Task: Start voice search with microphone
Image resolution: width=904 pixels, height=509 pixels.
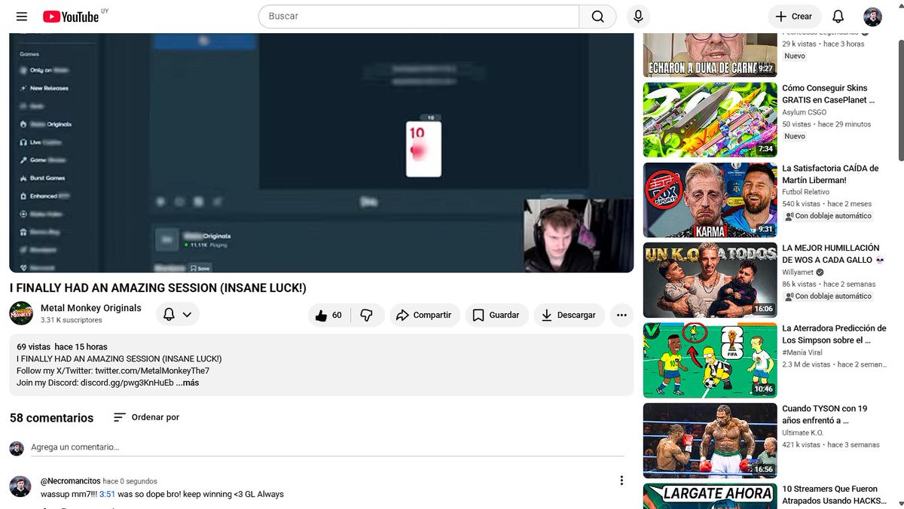Action: pyautogui.click(x=638, y=17)
